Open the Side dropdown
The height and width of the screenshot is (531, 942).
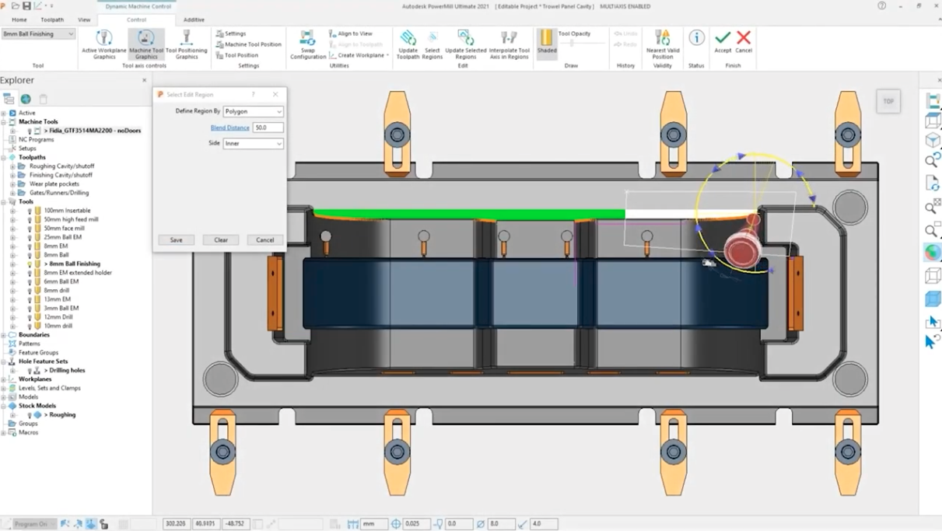point(253,144)
